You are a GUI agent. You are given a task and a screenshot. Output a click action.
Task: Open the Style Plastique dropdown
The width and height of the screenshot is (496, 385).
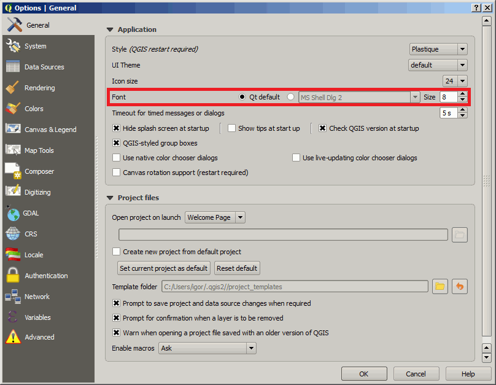point(438,49)
